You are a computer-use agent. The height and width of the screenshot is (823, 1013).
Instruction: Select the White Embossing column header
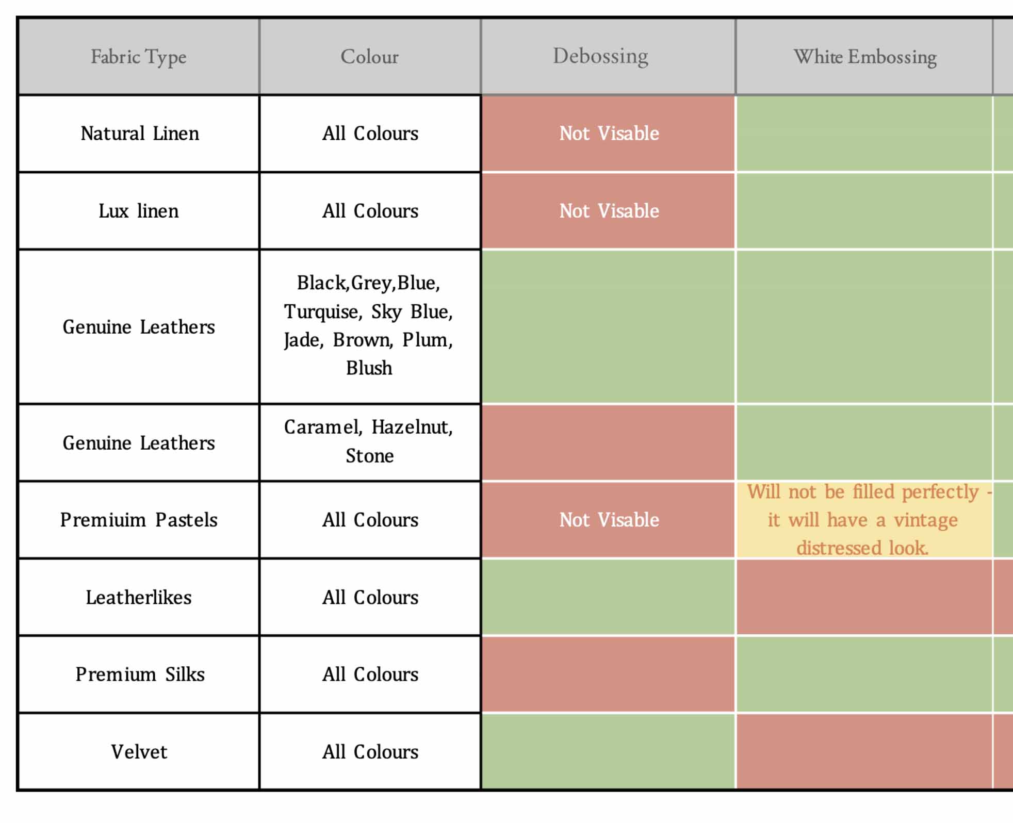(865, 57)
